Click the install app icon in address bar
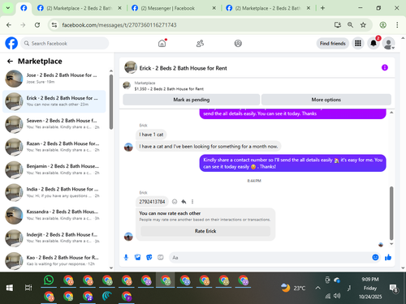The width and height of the screenshot is (406, 304). point(338,25)
